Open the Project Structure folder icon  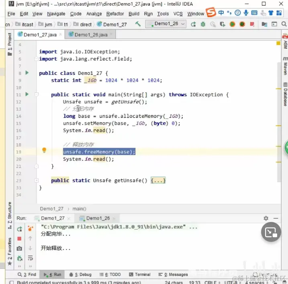click(264, 24)
